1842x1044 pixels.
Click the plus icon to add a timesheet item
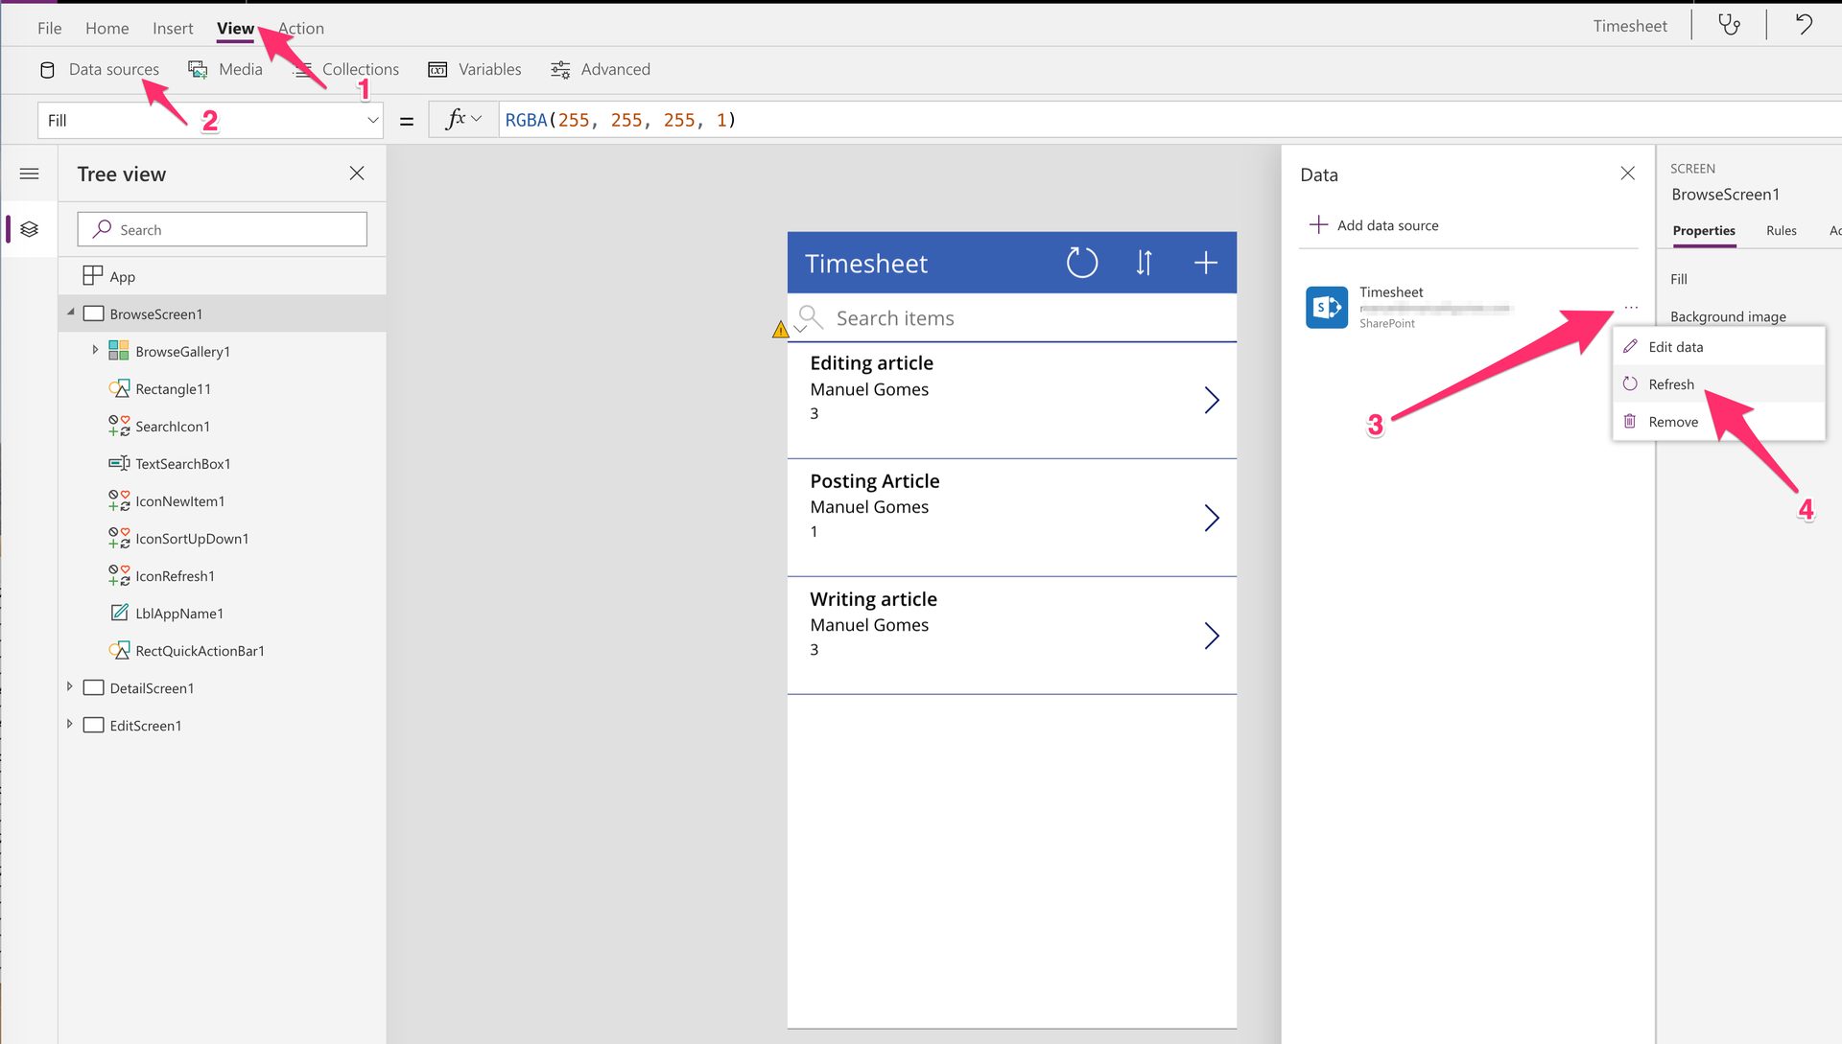pyautogui.click(x=1205, y=262)
